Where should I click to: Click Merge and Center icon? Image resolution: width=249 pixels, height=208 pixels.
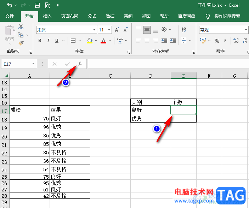(184, 41)
